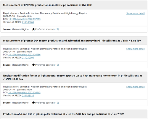Click the star icon under Nuclear modification factor article
This screenshot has height=119, width=148.
click(33, 103)
